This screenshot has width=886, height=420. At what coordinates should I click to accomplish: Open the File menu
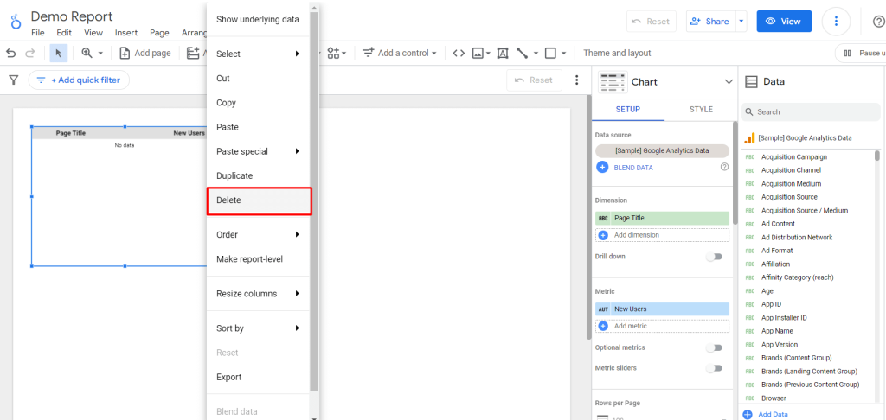point(38,33)
